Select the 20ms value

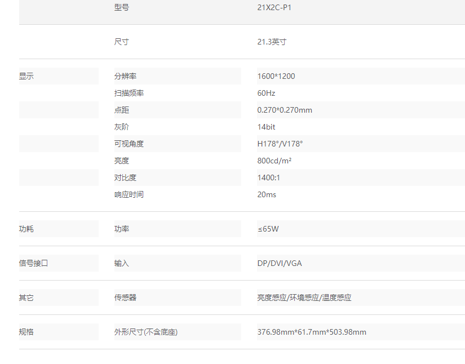point(267,194)
